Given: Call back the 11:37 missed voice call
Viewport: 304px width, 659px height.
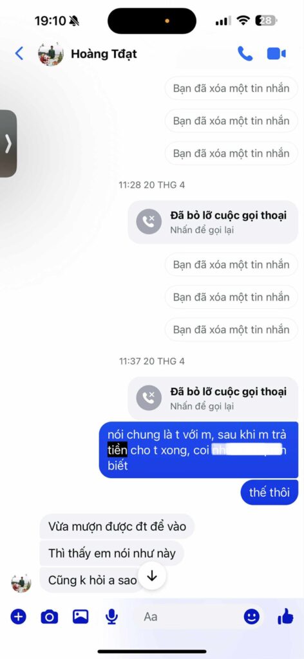Looking at the screenshot, I should (213, 398).
